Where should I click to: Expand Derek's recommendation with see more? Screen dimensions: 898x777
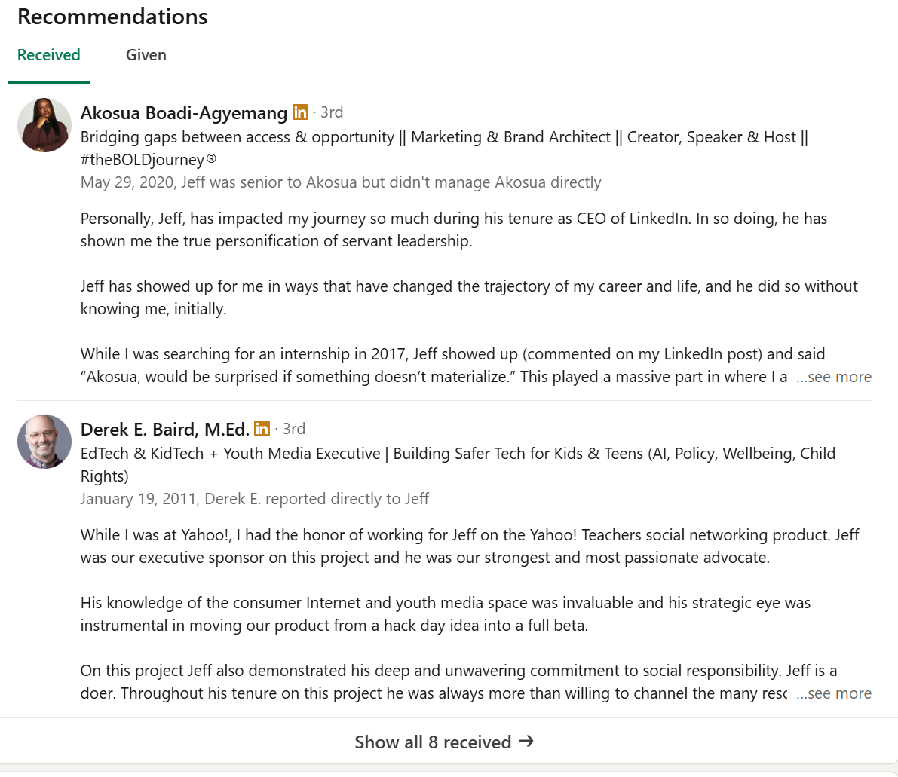point(834,693)
